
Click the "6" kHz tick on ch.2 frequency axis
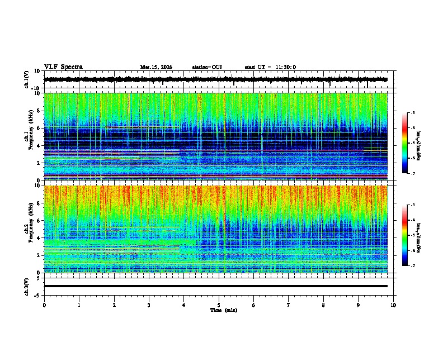click(39, 221)
